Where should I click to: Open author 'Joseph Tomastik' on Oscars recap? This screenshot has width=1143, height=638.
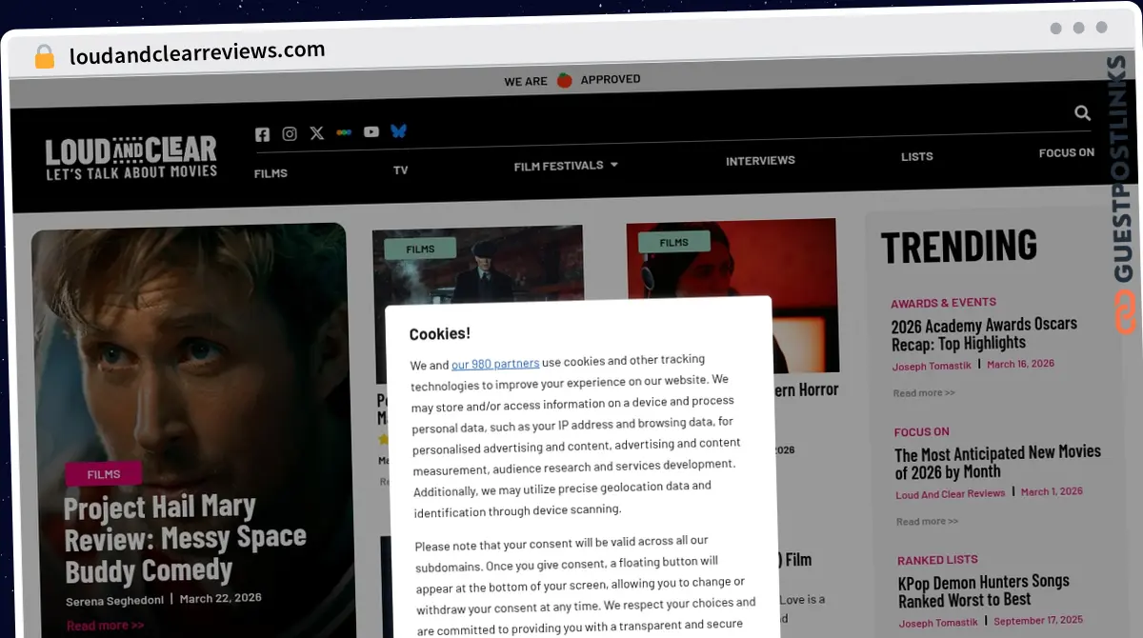934,366
